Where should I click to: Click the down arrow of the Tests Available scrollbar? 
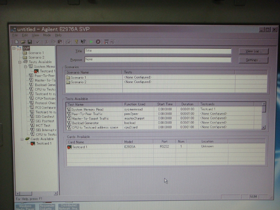263,127
